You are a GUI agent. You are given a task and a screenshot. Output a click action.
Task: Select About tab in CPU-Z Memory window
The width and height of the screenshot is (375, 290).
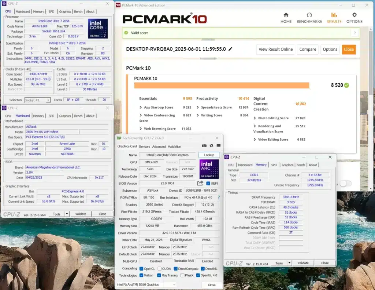point(313,165)
